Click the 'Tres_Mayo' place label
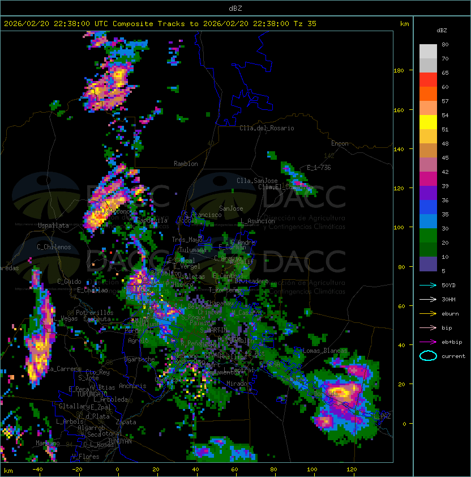 [x=187, y=240]
